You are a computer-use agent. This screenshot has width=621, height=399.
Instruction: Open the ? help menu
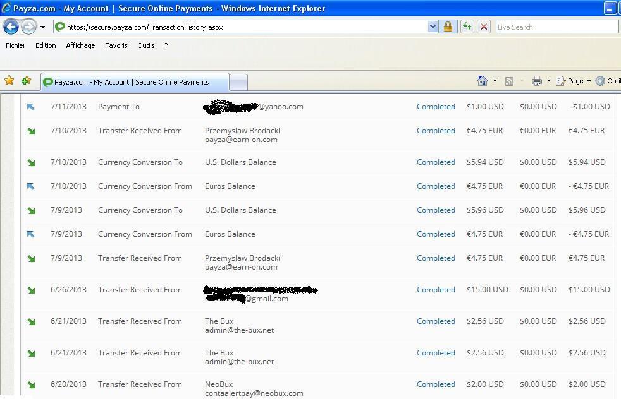tap(166, 45)
